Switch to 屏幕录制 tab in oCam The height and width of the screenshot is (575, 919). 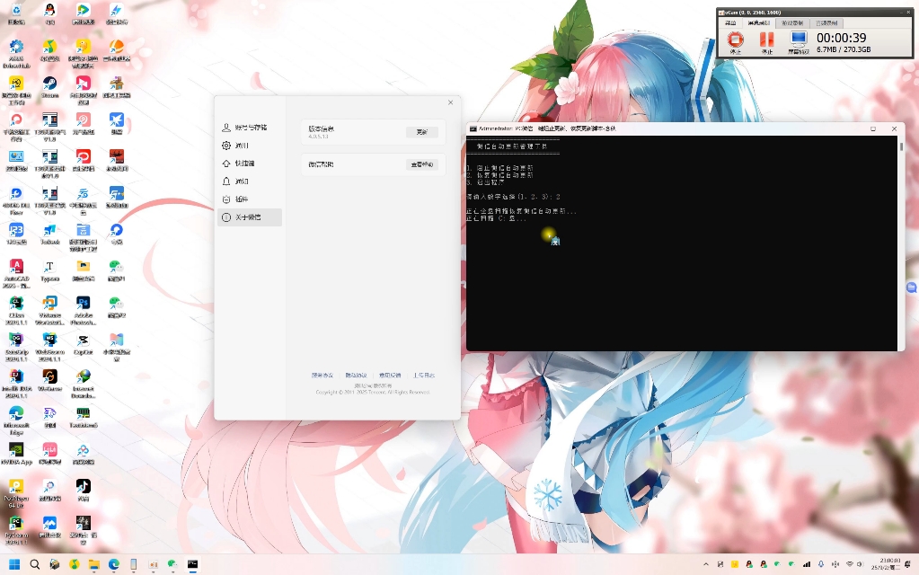click(x=758, y=22)
